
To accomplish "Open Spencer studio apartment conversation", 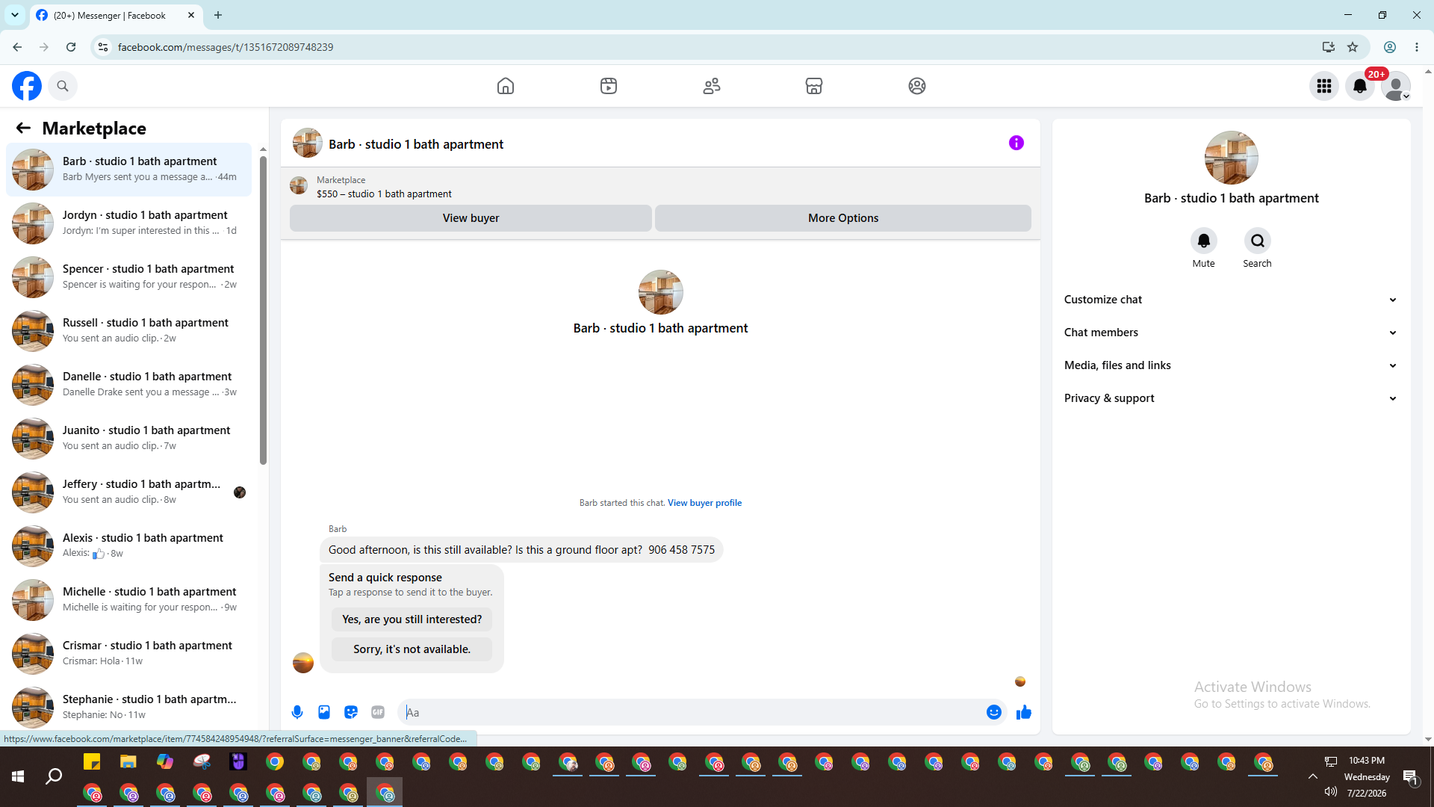I will 129,276.
